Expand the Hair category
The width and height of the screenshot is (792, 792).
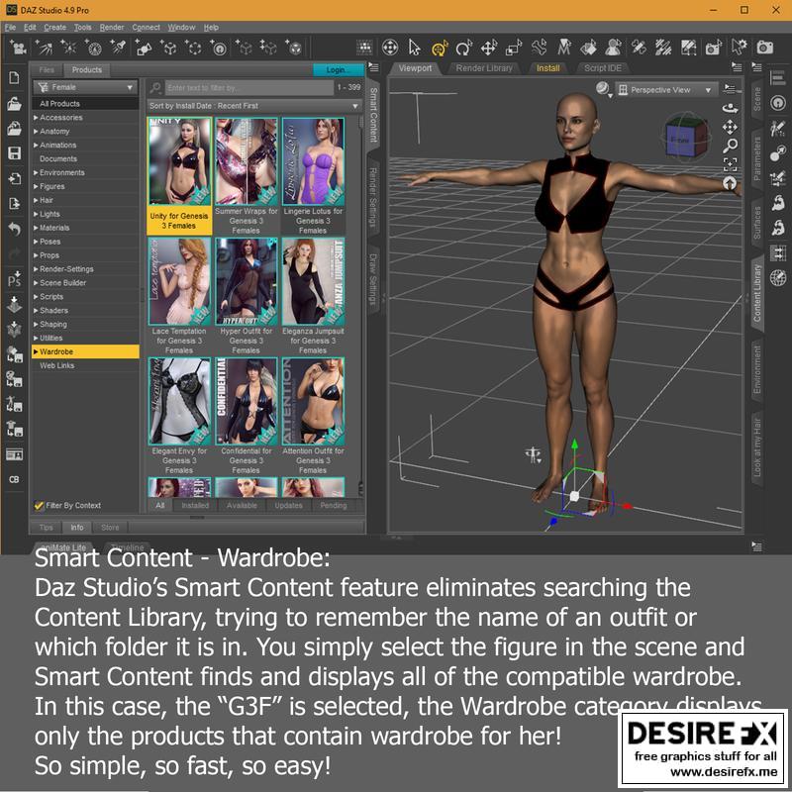[36, 201]
